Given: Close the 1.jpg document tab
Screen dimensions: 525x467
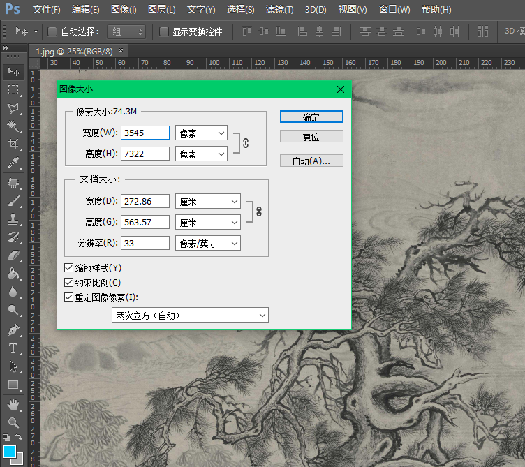Looking at the screenshot, I should [121, 50].
